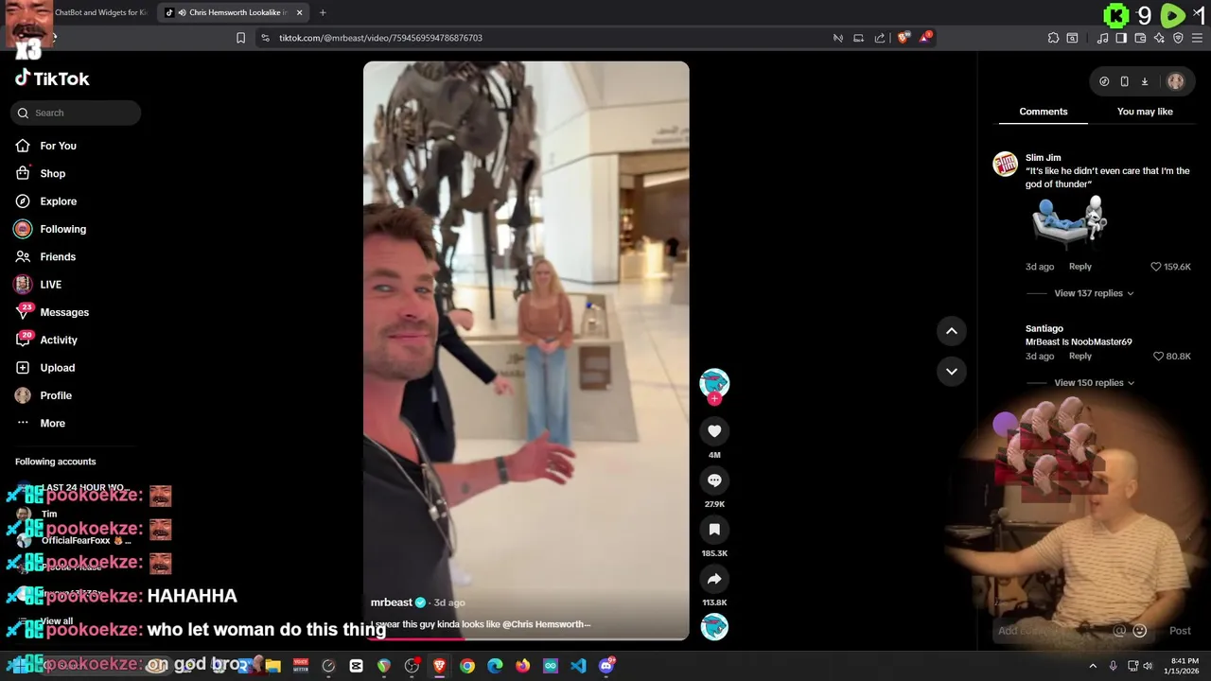1211x681 pixels.
Task: Open the @Chris Hemsworth mention in caption
Action: pos(543,624)
